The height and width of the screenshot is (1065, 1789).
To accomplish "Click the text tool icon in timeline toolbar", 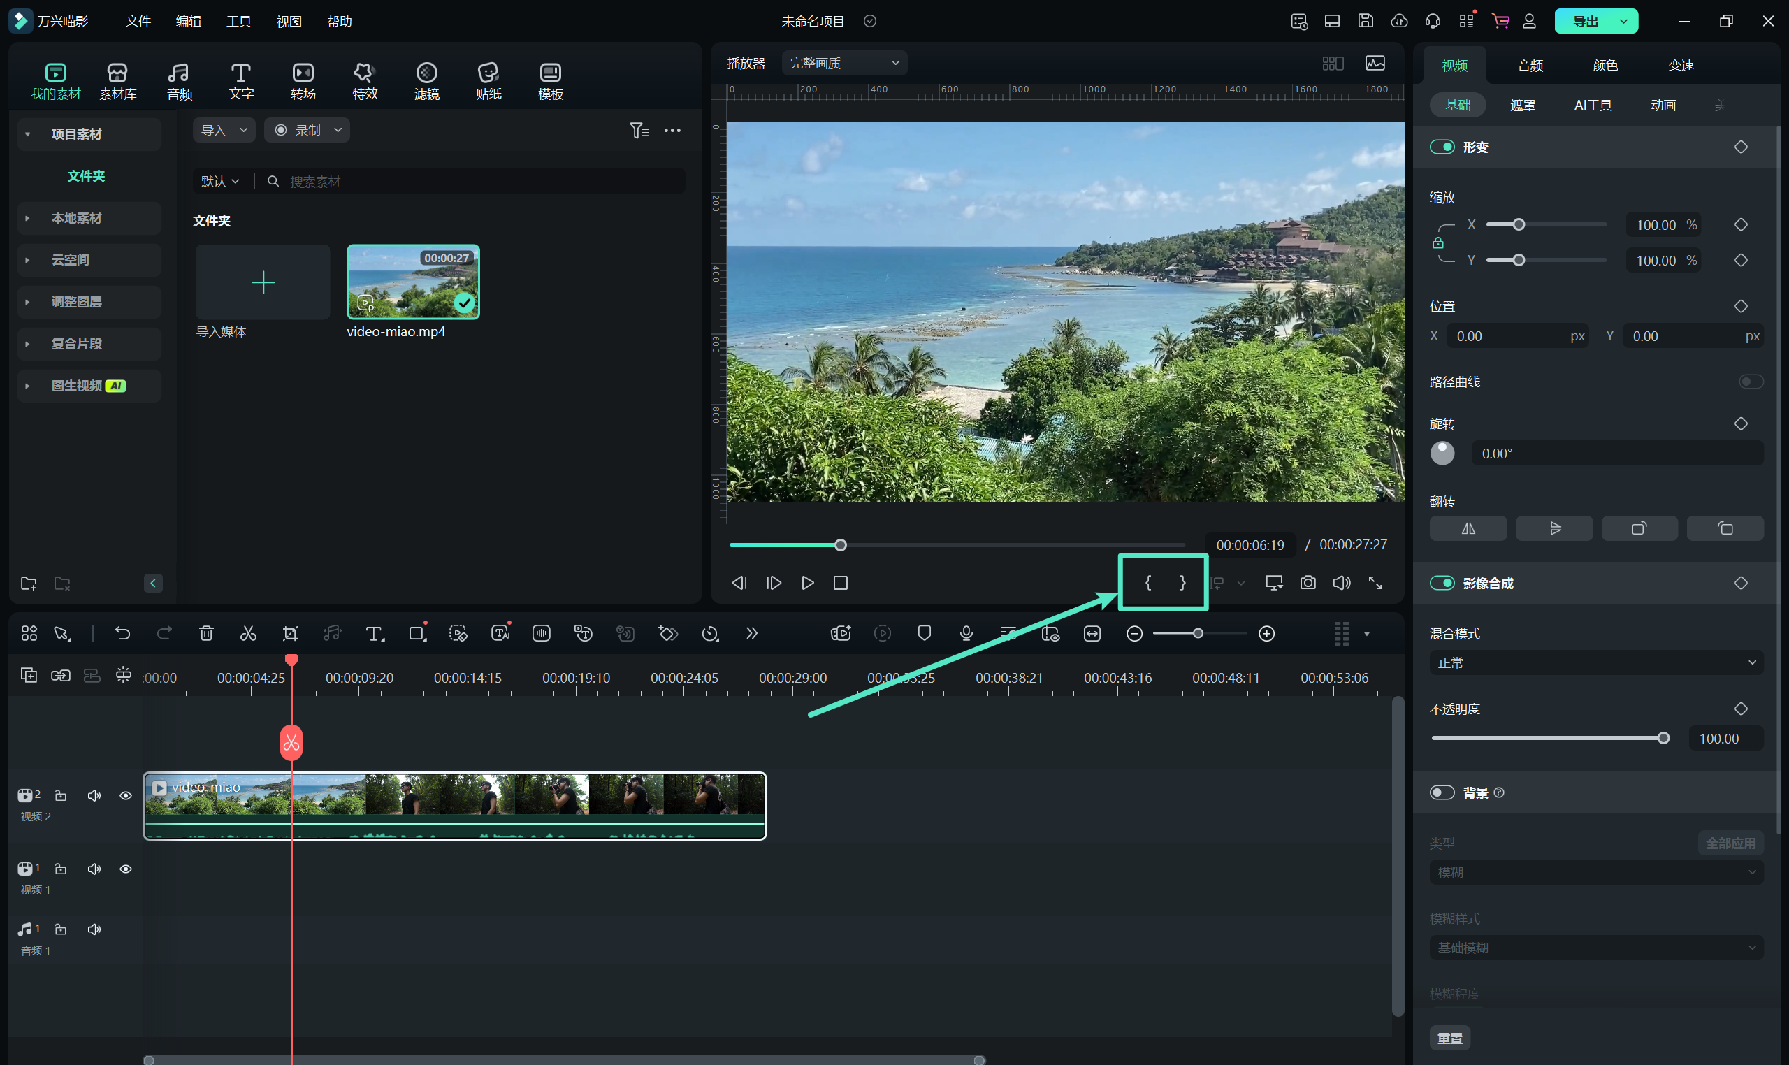I will click(x=375, y=633).
